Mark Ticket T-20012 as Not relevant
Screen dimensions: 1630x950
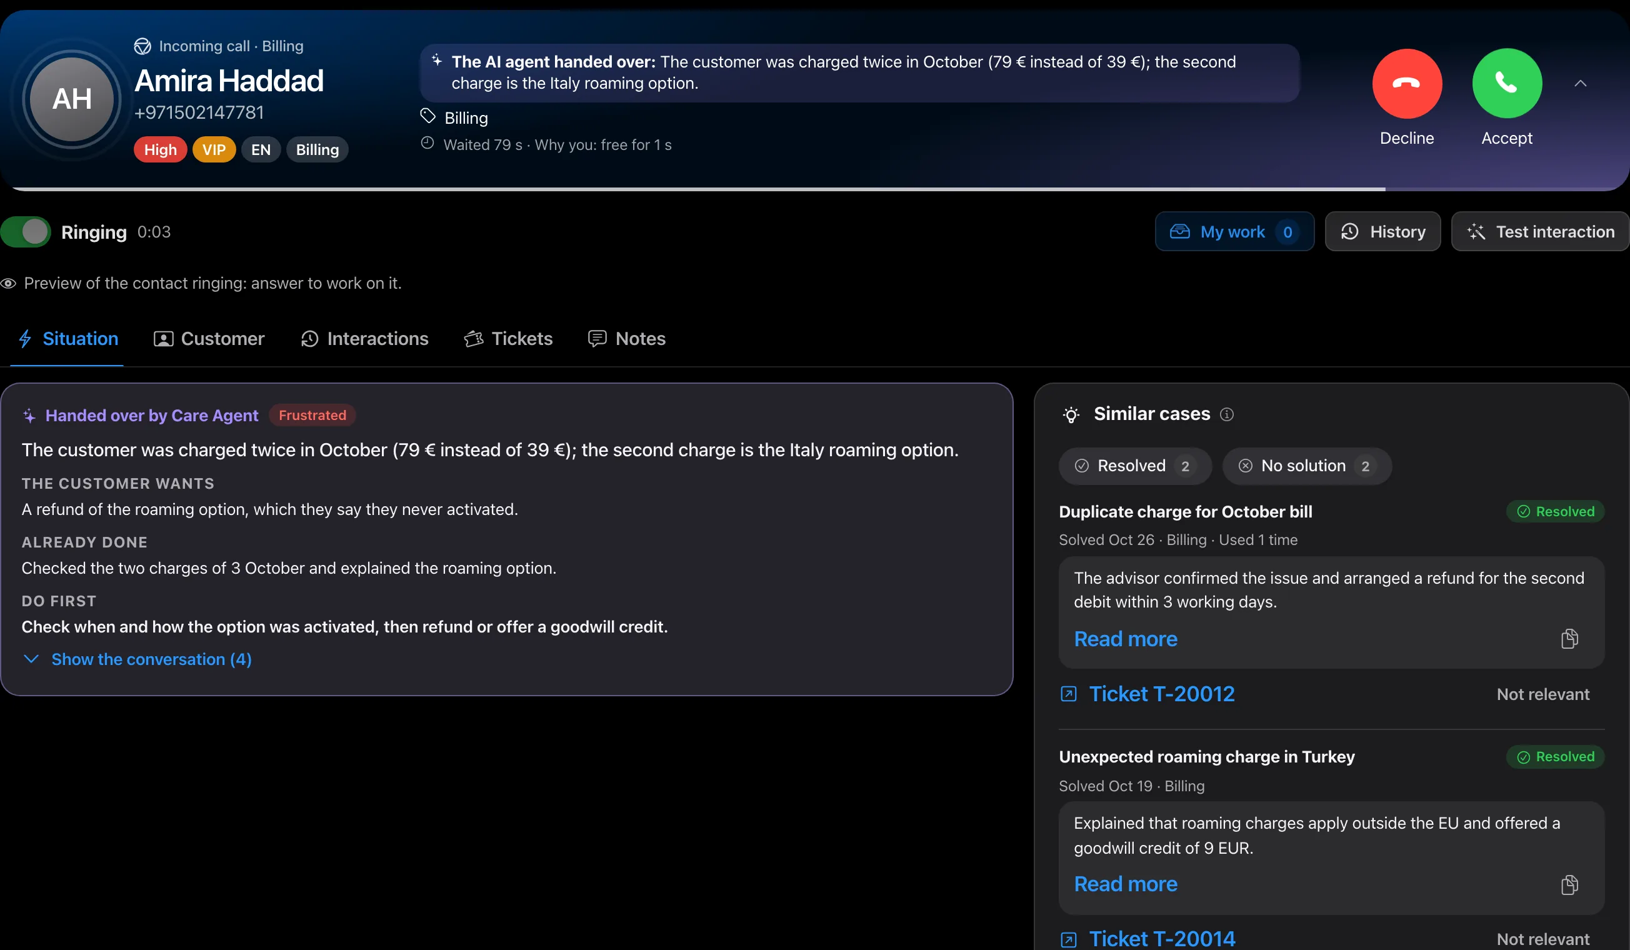pyautogui.click(x=1542, y=694)
